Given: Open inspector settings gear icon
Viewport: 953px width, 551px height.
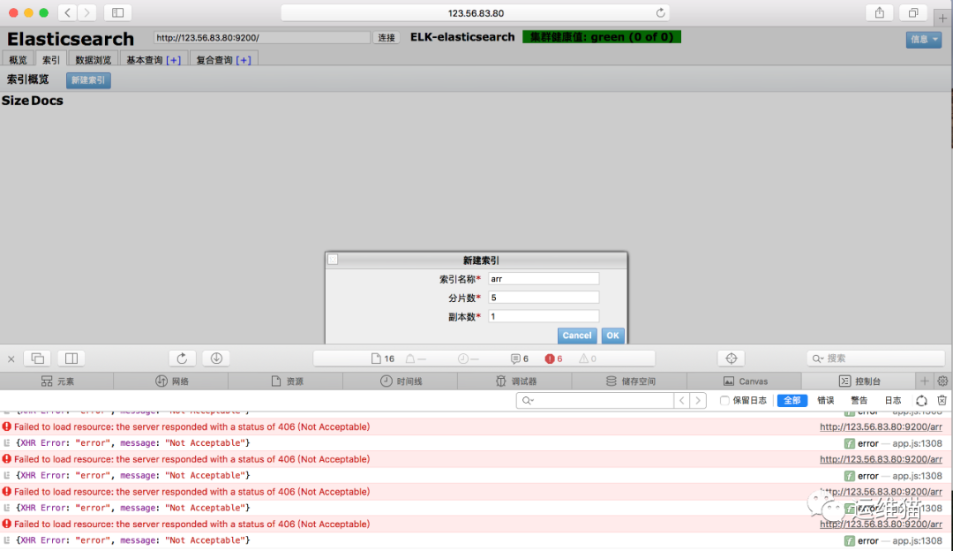Looking at the screenshot, I should (x=942, y=381).
